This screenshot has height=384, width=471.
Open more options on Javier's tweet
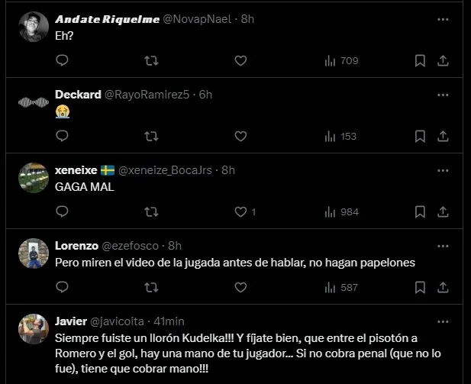click(x=443, y=321)
